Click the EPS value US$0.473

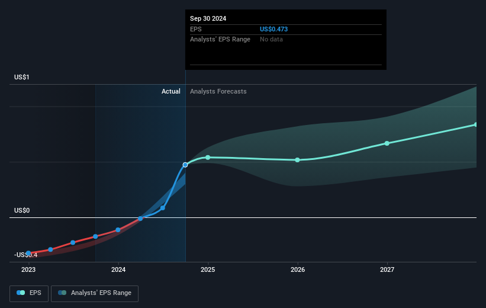[273, 29]
